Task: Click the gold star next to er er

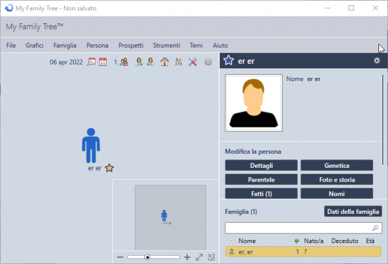Action: click(x=109, y=168)
